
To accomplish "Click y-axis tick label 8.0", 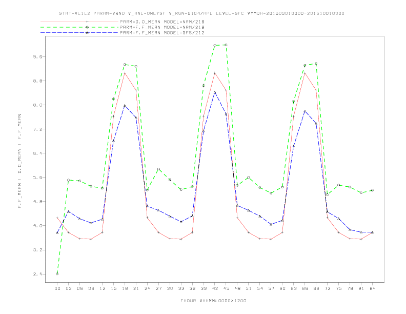I will (x=37, y=105).
